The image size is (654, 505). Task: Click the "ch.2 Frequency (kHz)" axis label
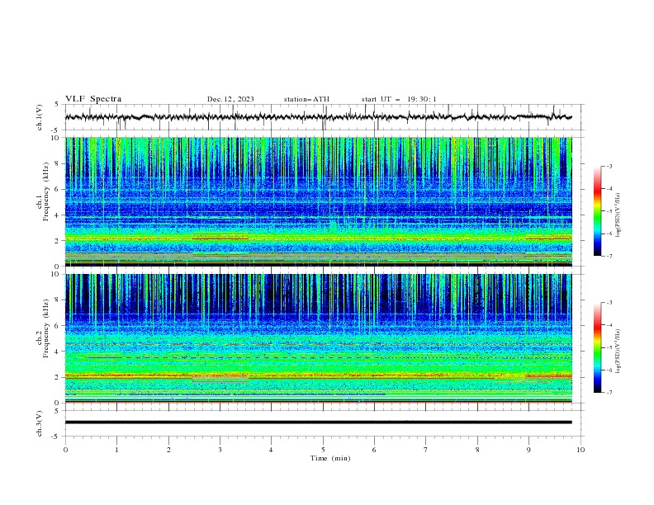[x=43, y=328]
